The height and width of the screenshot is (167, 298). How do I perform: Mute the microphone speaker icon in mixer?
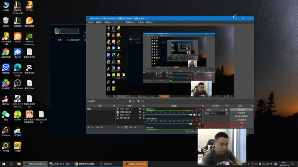click(195, 115)
